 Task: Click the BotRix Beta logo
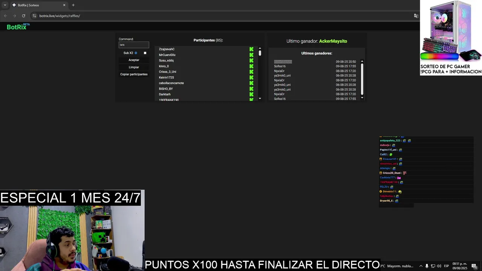(18, 27)
